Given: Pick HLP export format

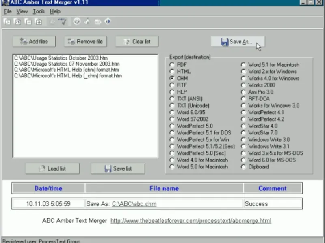Looking at the screenshot, I should (178, 92).
